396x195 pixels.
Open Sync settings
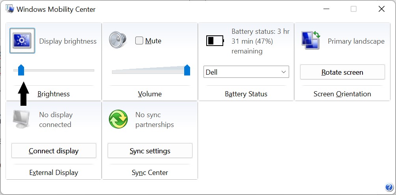(x=150, y=151)
